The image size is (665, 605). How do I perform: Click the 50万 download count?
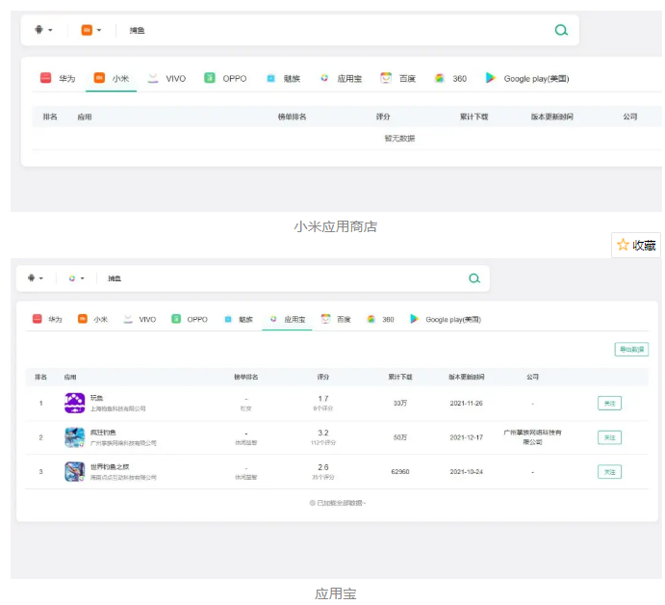point(400,437)
